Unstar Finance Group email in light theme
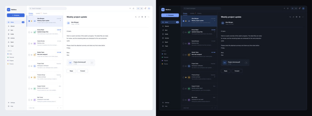This screenshot has width=312, height=116. 31,77
